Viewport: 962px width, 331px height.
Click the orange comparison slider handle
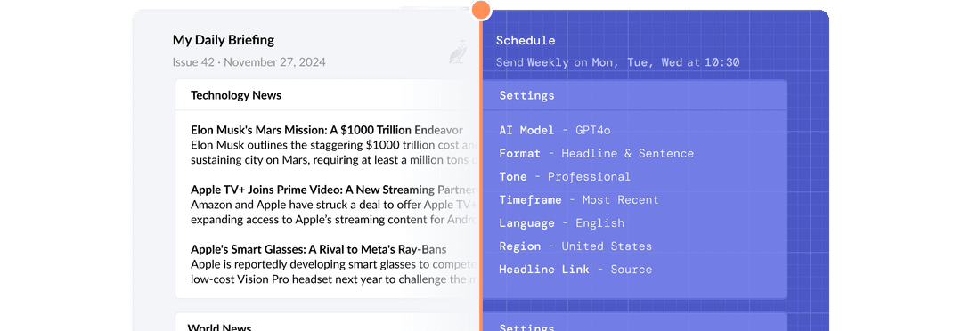click(481, 9)
